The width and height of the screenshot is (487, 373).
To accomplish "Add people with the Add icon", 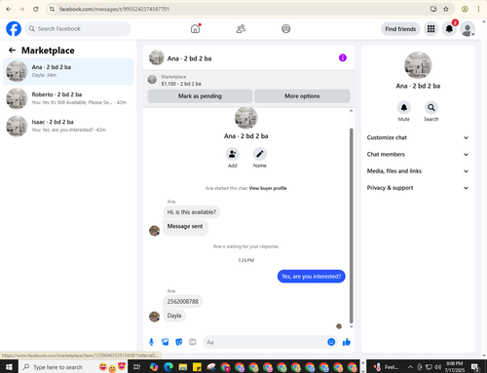I will coord(233,154).
